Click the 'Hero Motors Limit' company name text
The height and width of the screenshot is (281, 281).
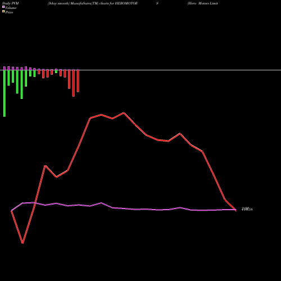(x=203, y=3)
